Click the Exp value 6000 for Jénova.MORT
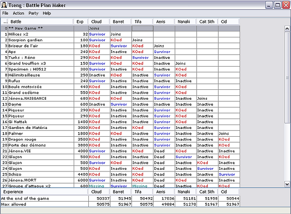291x214 pixels. coord(81,180)
